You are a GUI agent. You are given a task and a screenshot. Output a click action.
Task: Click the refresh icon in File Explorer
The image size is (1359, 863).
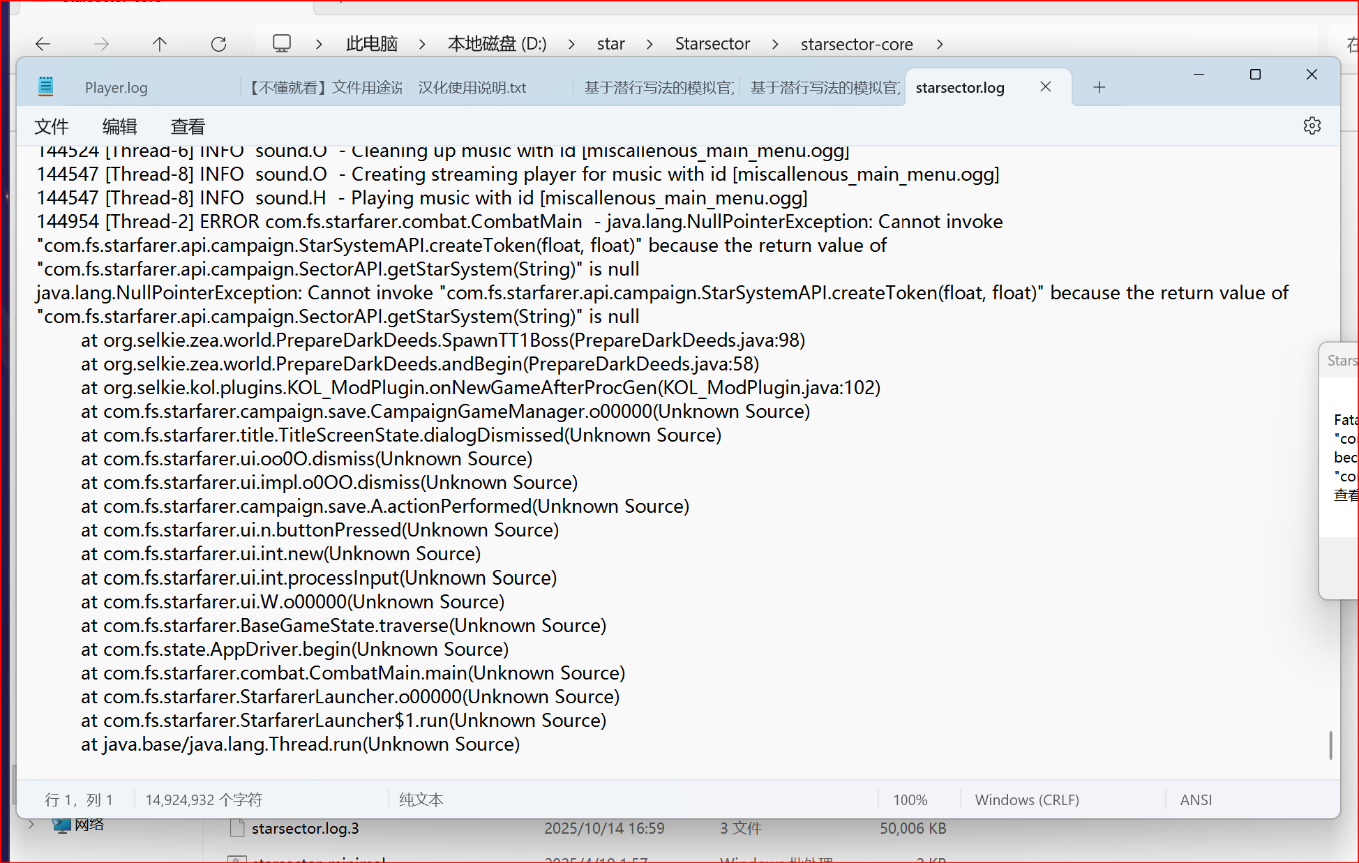point(218,43)
